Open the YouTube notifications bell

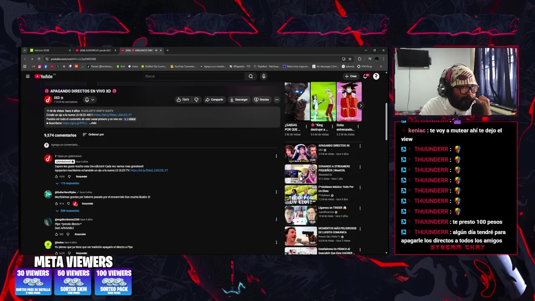[x=366, y=77]
